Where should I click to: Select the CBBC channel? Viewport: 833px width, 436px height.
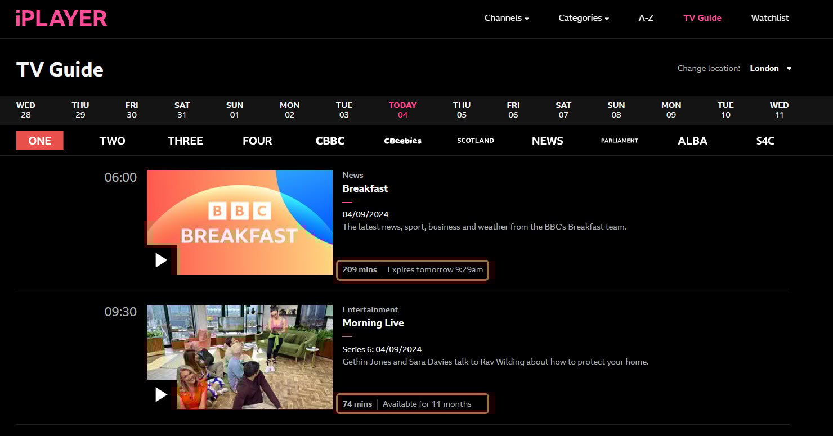(329, 141)
